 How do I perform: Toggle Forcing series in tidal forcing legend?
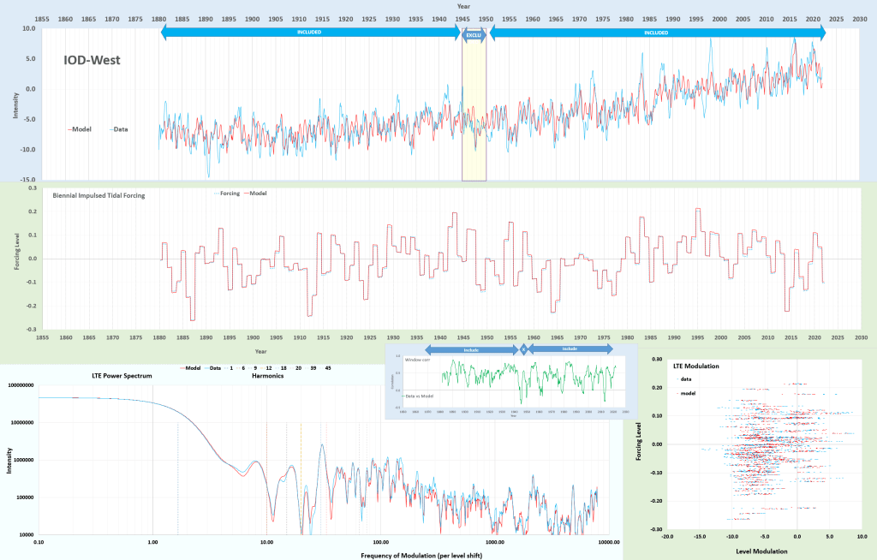[229, 194]
